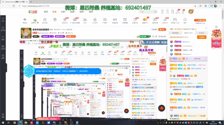
Task: Open the UFO points adjustment tool
Action: [x=75, y=20]
